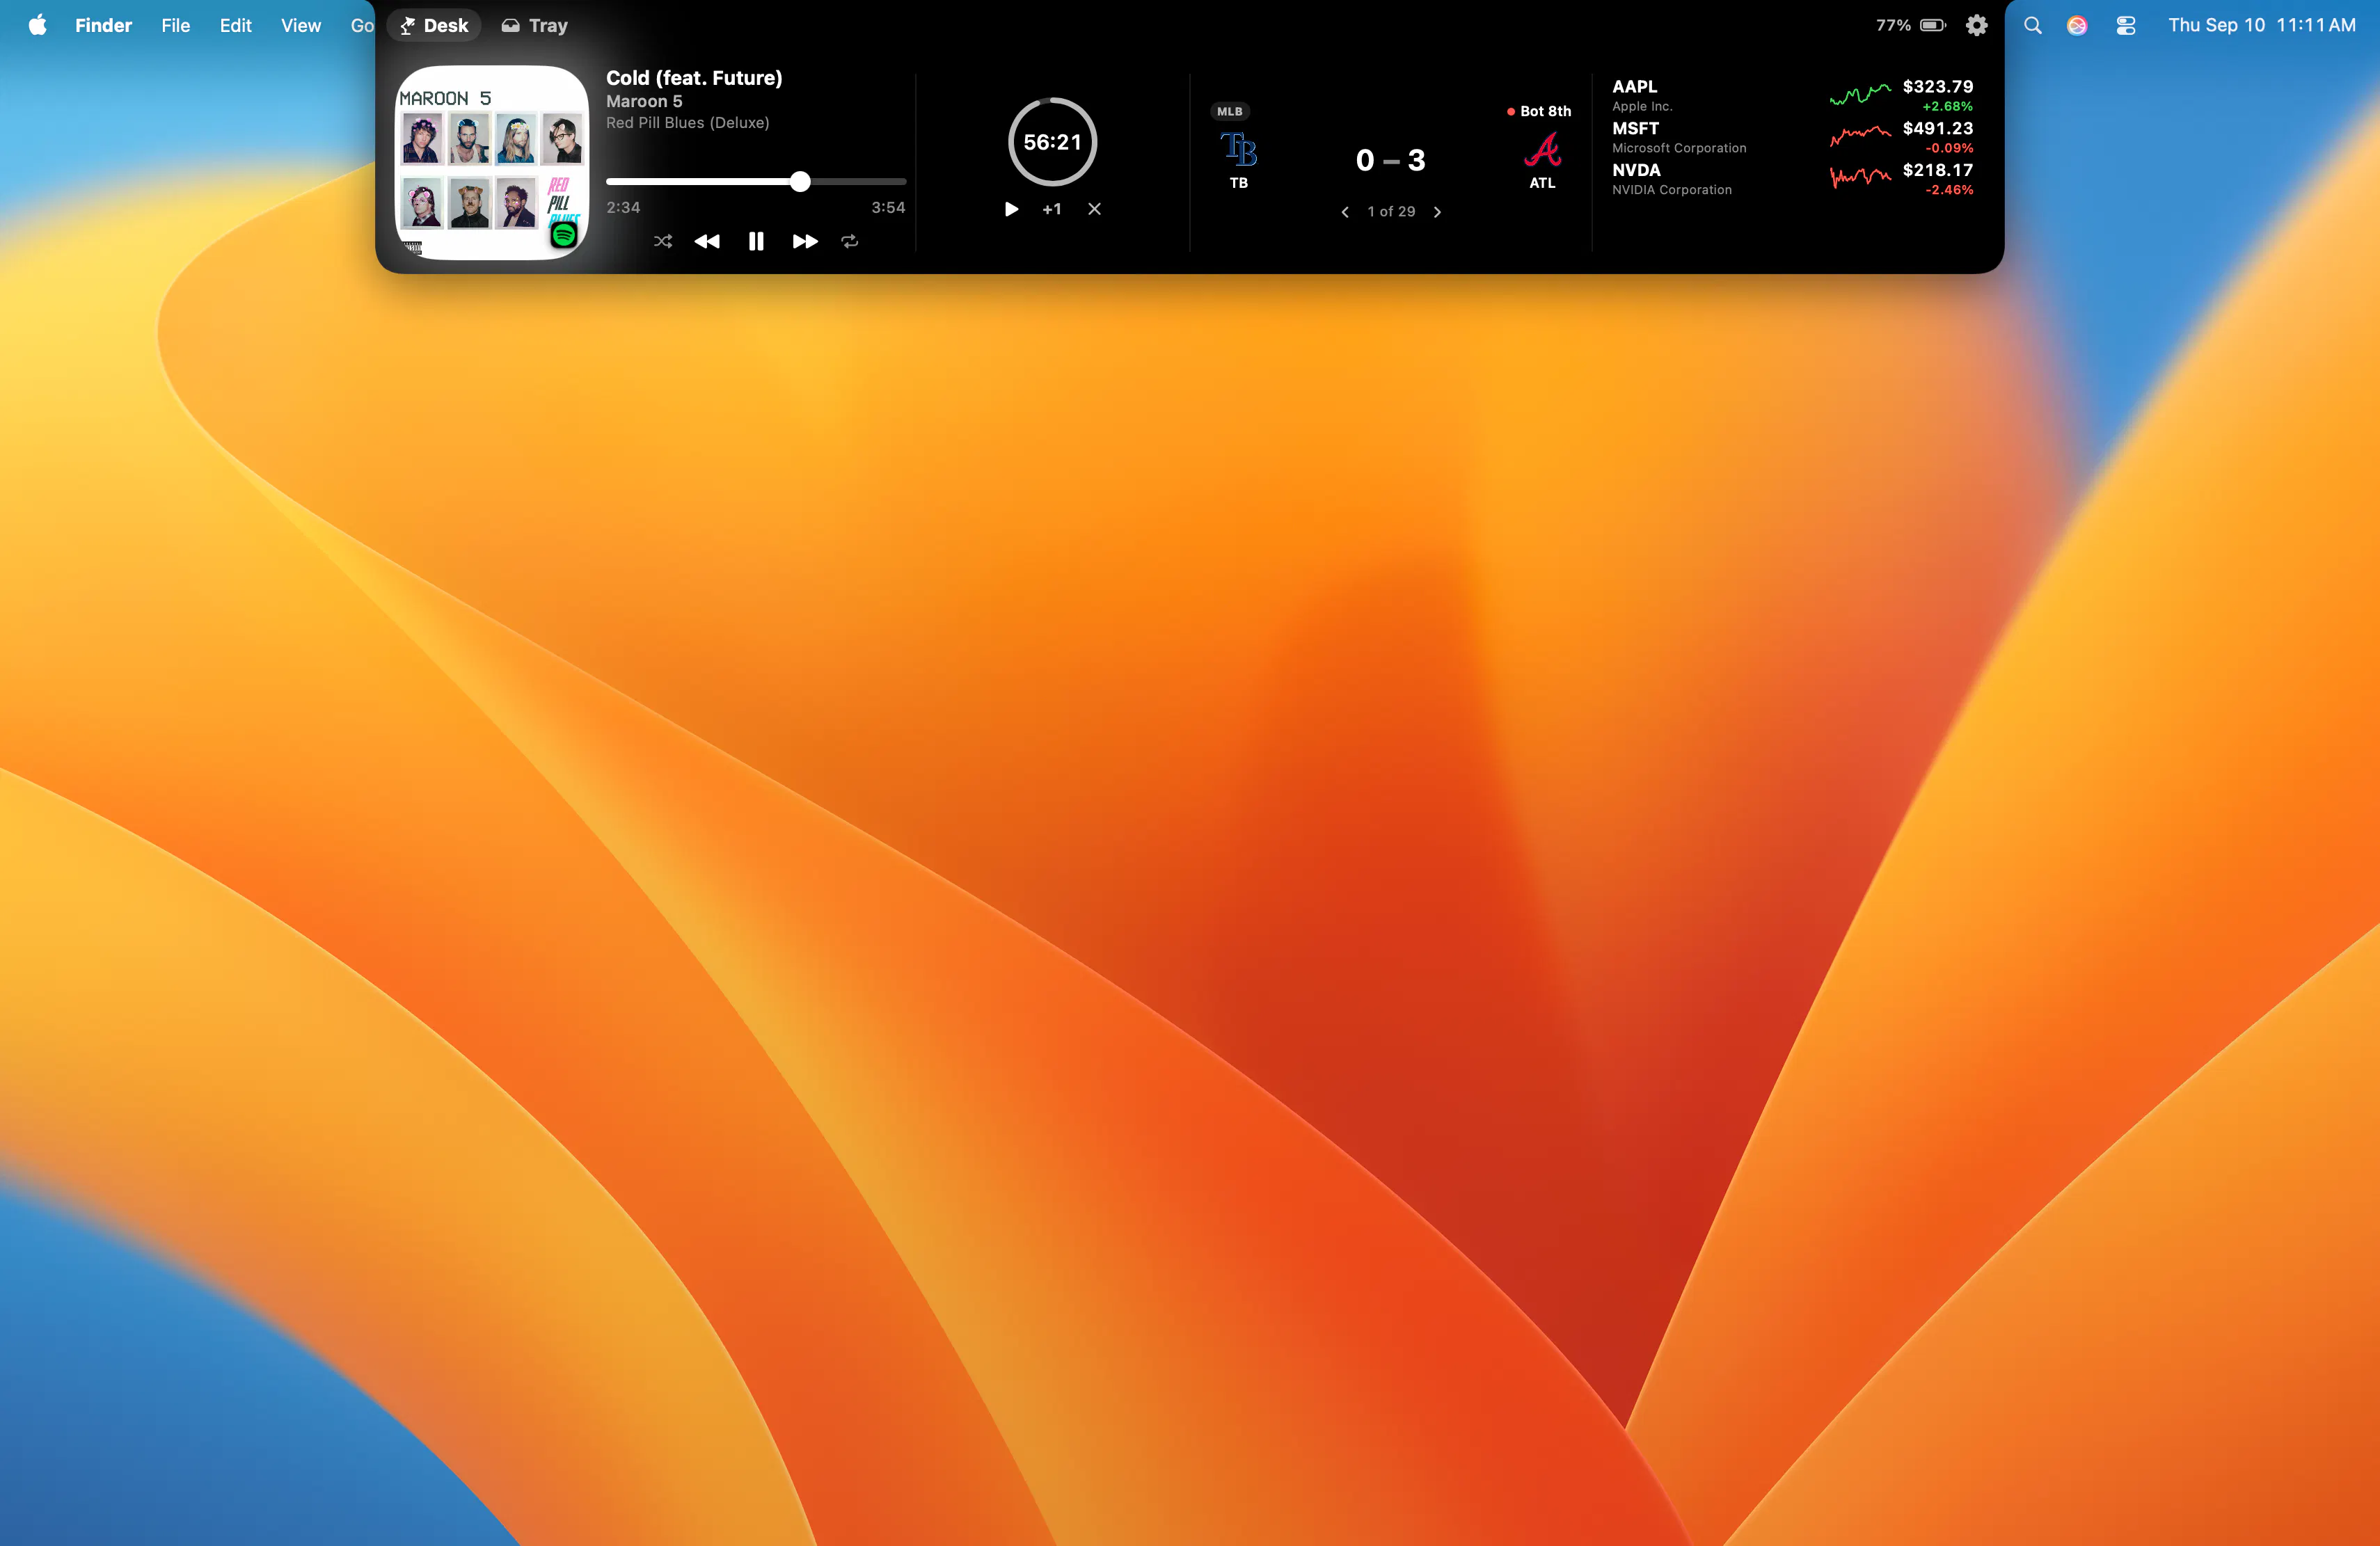Click the NVDA price $218.17
The image size is (2380, 1546).
click(1938, 170)
